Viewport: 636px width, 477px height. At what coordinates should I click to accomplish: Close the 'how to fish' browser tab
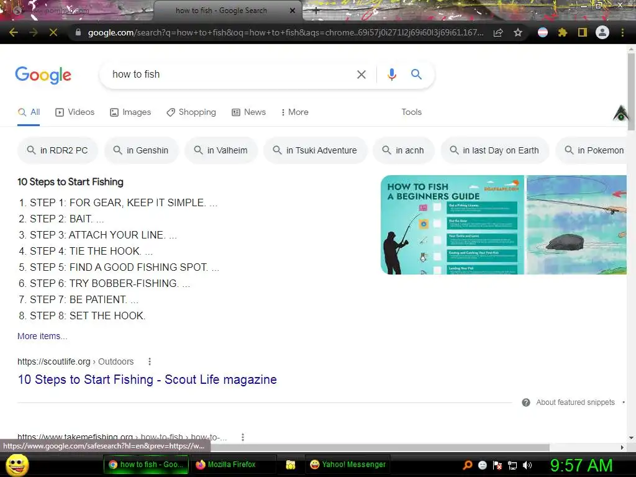point(293,11)
